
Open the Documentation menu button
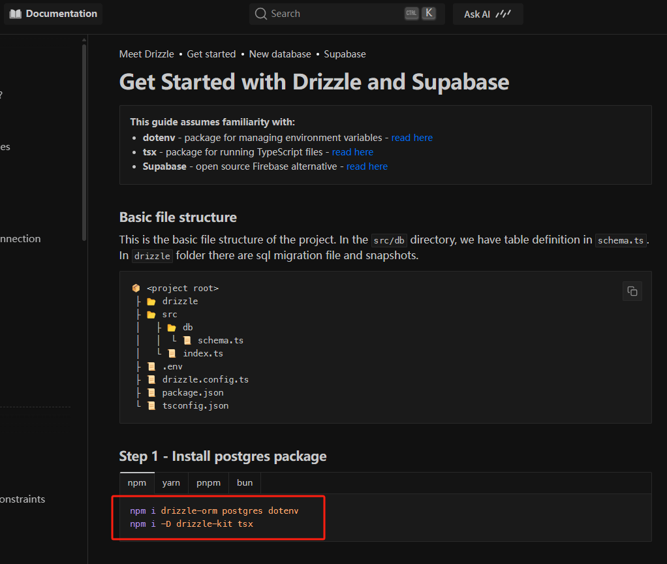pyautogui.click(x=53, y=14)
